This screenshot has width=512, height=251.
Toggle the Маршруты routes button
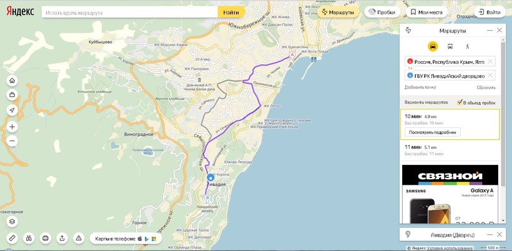click(x=337, y=12)
